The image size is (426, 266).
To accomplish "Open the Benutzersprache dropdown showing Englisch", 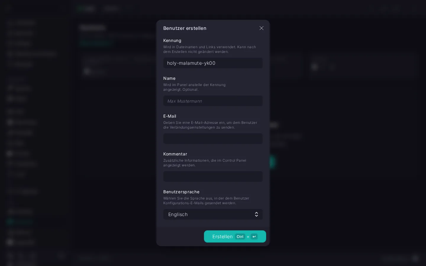I will click(213, 214).
